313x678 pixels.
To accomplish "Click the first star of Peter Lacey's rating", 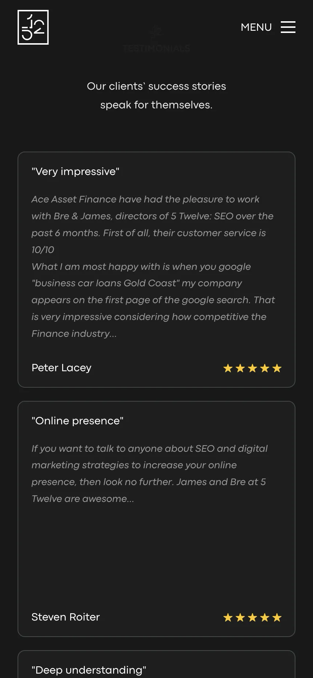I will pyautogui.click(x=228, y=368).
